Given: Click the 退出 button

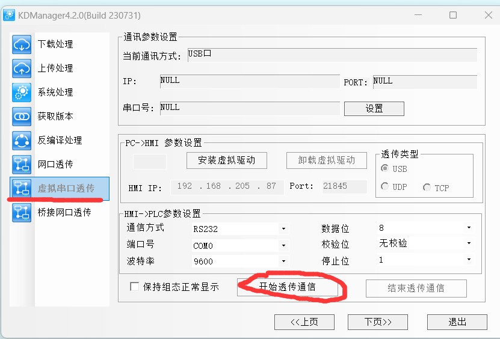Looking at the screenshot, I should pos(457,322).
